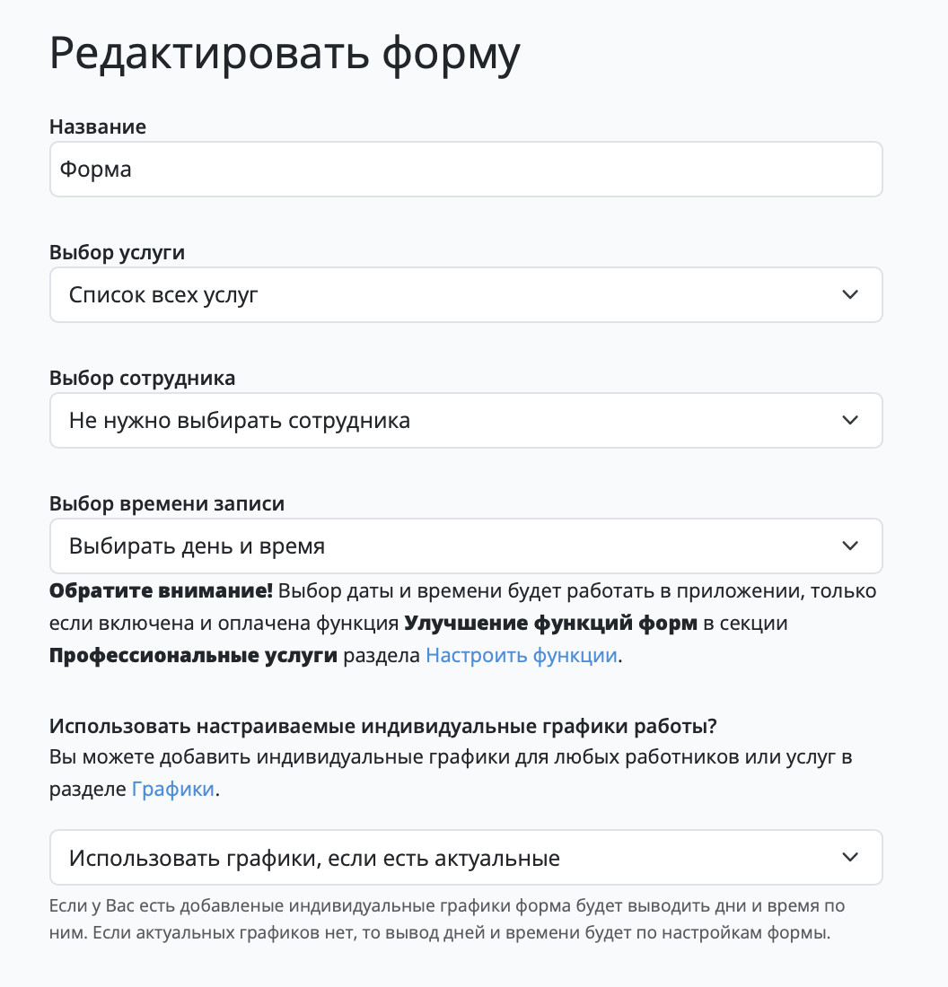Click the Выбор времени записи label
This screenshot has width=948, height=987.
coord(167,503)
